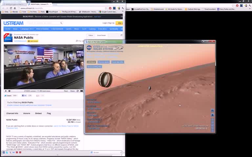The image size is (252, 157).
Task: Click the Facebook Like button
Action: pyautogui.click(x=24, y=96)
